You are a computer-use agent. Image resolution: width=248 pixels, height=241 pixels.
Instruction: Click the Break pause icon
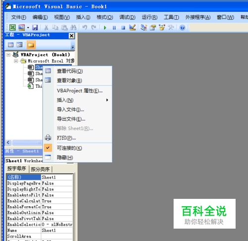pos(114,28)
